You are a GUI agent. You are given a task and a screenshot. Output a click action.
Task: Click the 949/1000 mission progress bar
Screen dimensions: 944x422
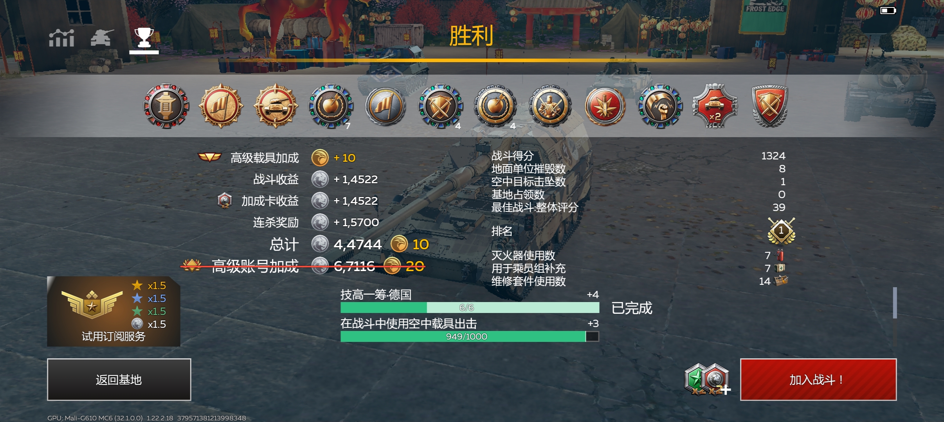click(470, 336)
